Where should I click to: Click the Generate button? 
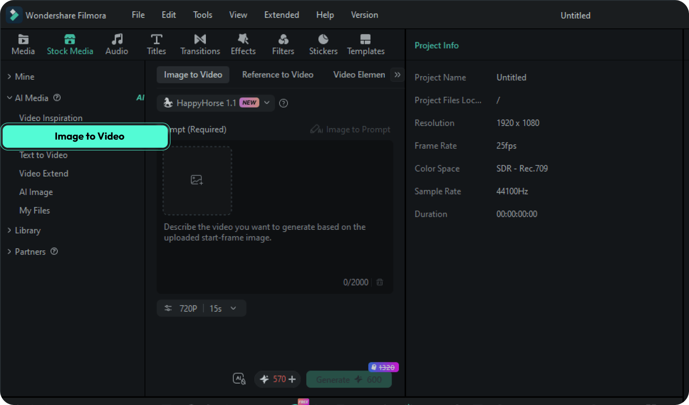coord(349,379)
